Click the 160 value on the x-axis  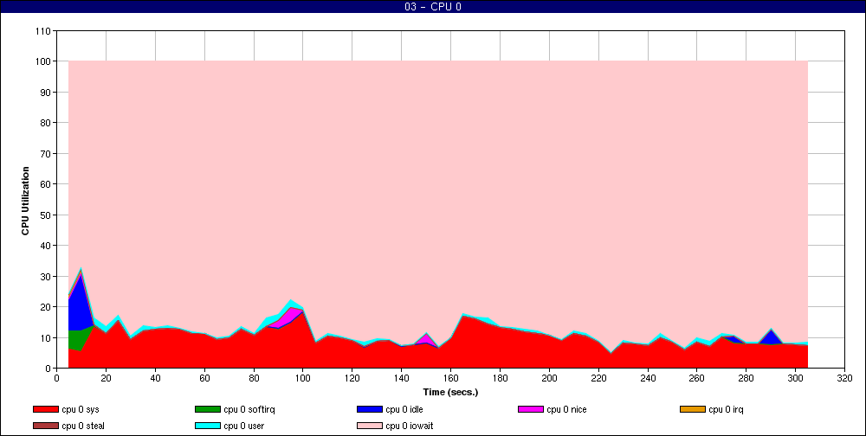(x=450, y=378)
